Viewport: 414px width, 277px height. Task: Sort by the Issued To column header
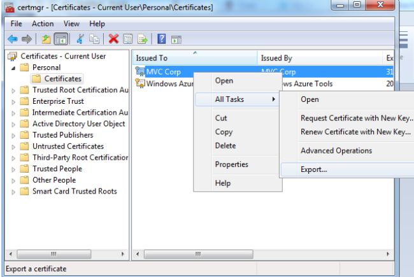195,58
